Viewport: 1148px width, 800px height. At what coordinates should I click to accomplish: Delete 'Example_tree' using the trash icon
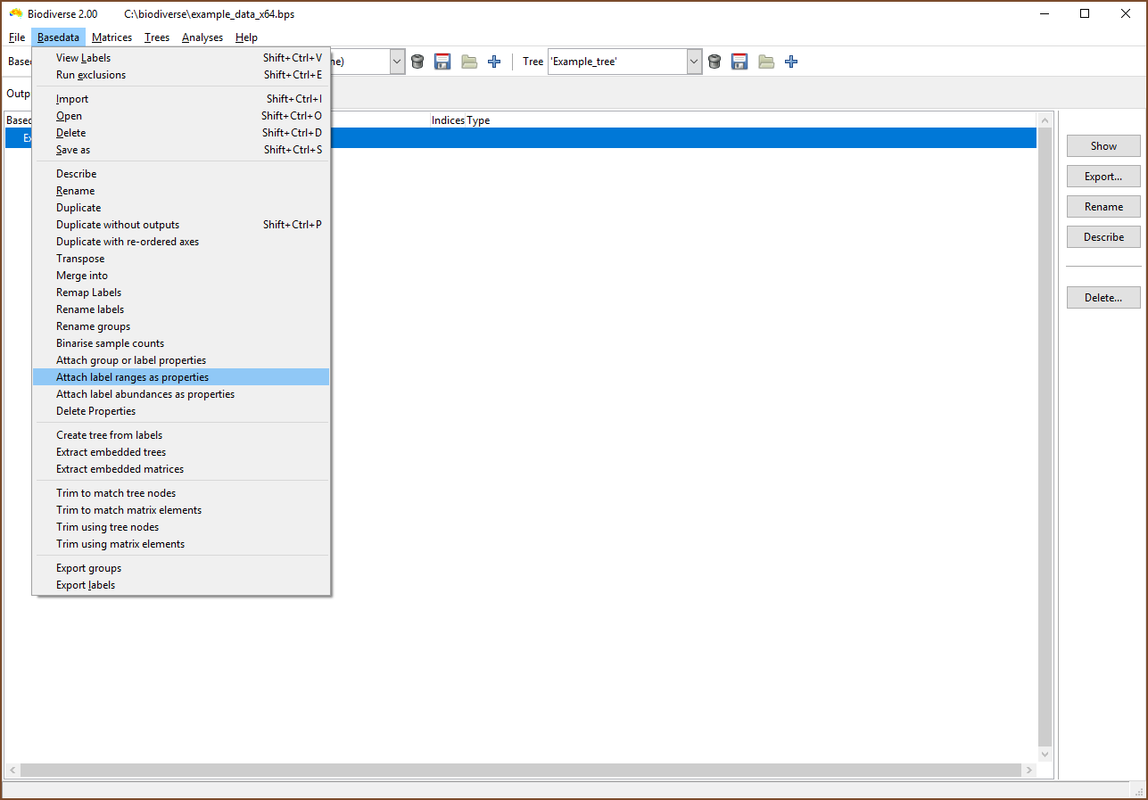tap(714, 61)
